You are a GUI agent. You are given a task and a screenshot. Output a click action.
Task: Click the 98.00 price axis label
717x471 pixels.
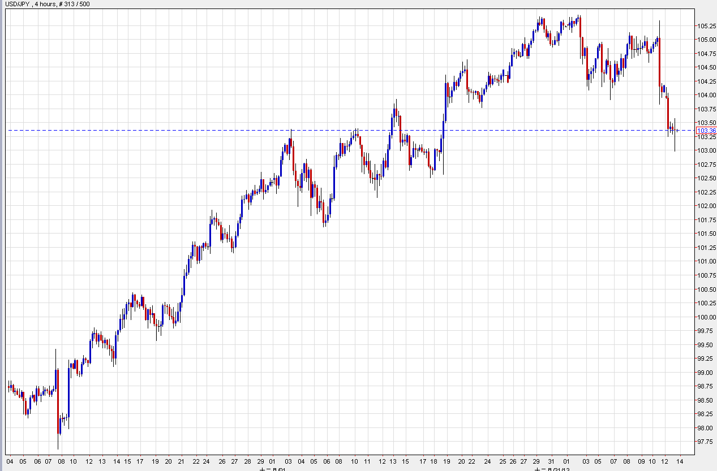click(x=705, y=428)
